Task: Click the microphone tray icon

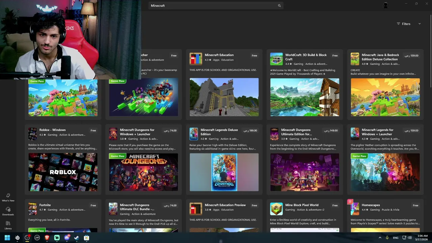Action: tap(387, 238)
